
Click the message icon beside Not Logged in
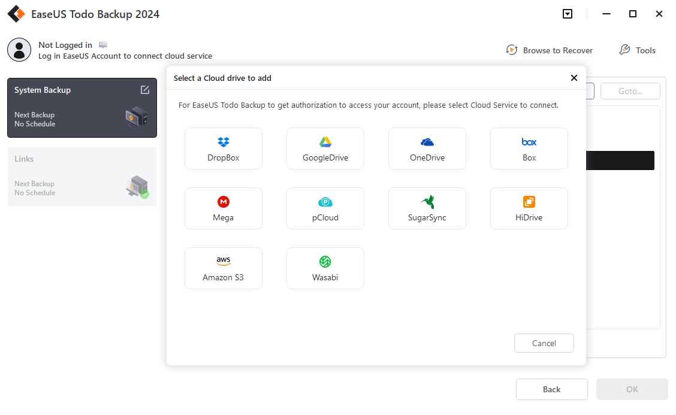[x=103, y=45]
